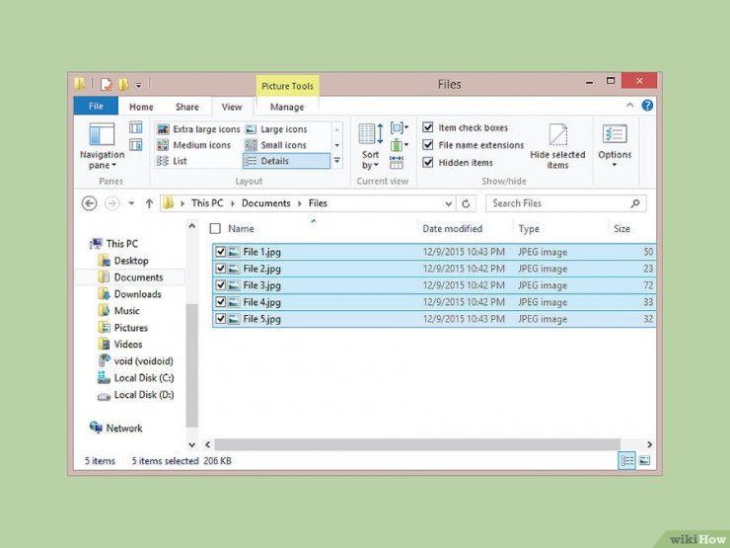Image resolution: width=730 pixels, height=548 pixels.
Task: Click navigation pane vertical scrollbar
Action: coord(191,365)
